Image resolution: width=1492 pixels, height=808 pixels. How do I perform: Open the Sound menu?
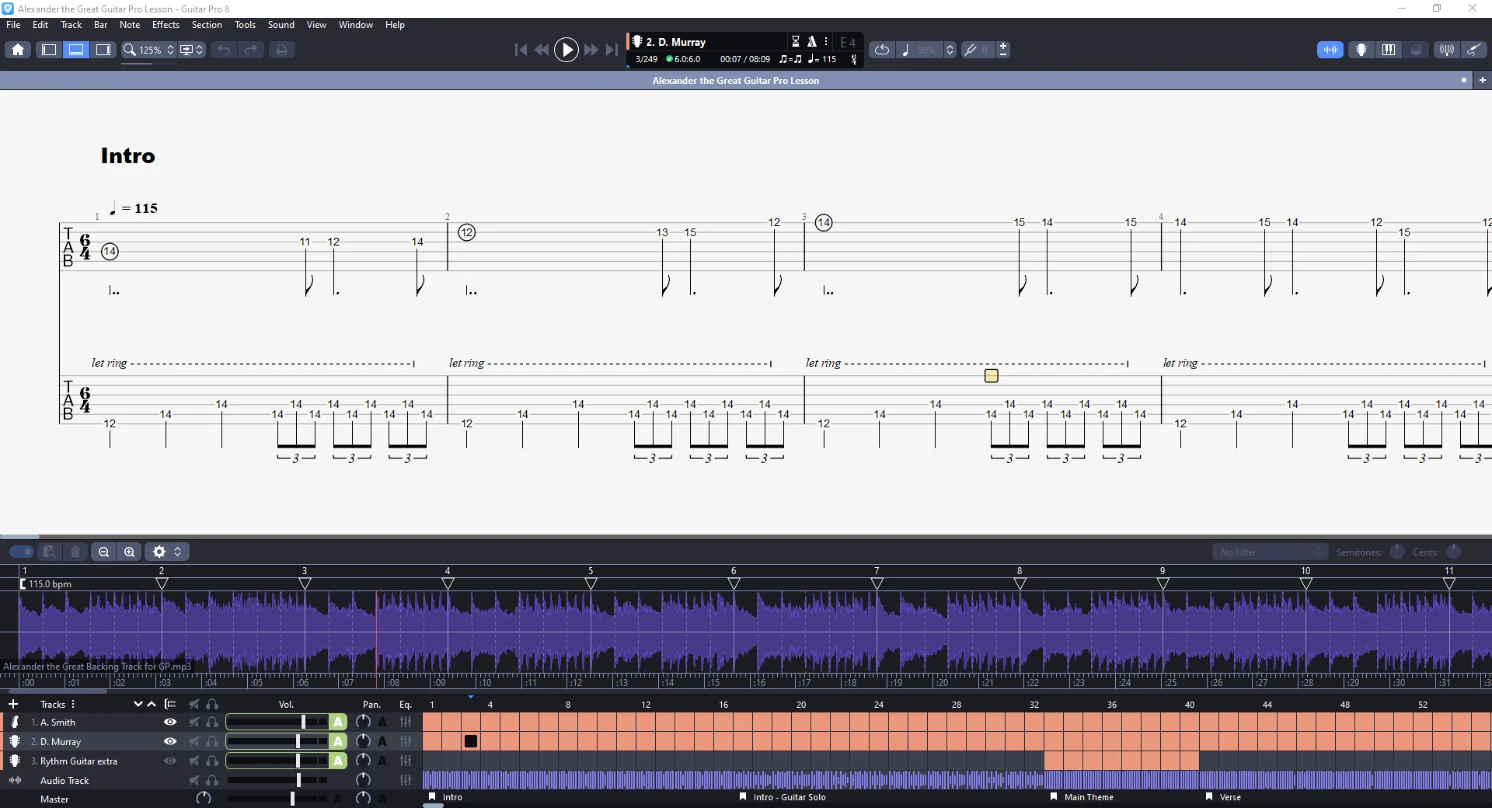click(x=281, y=25)
